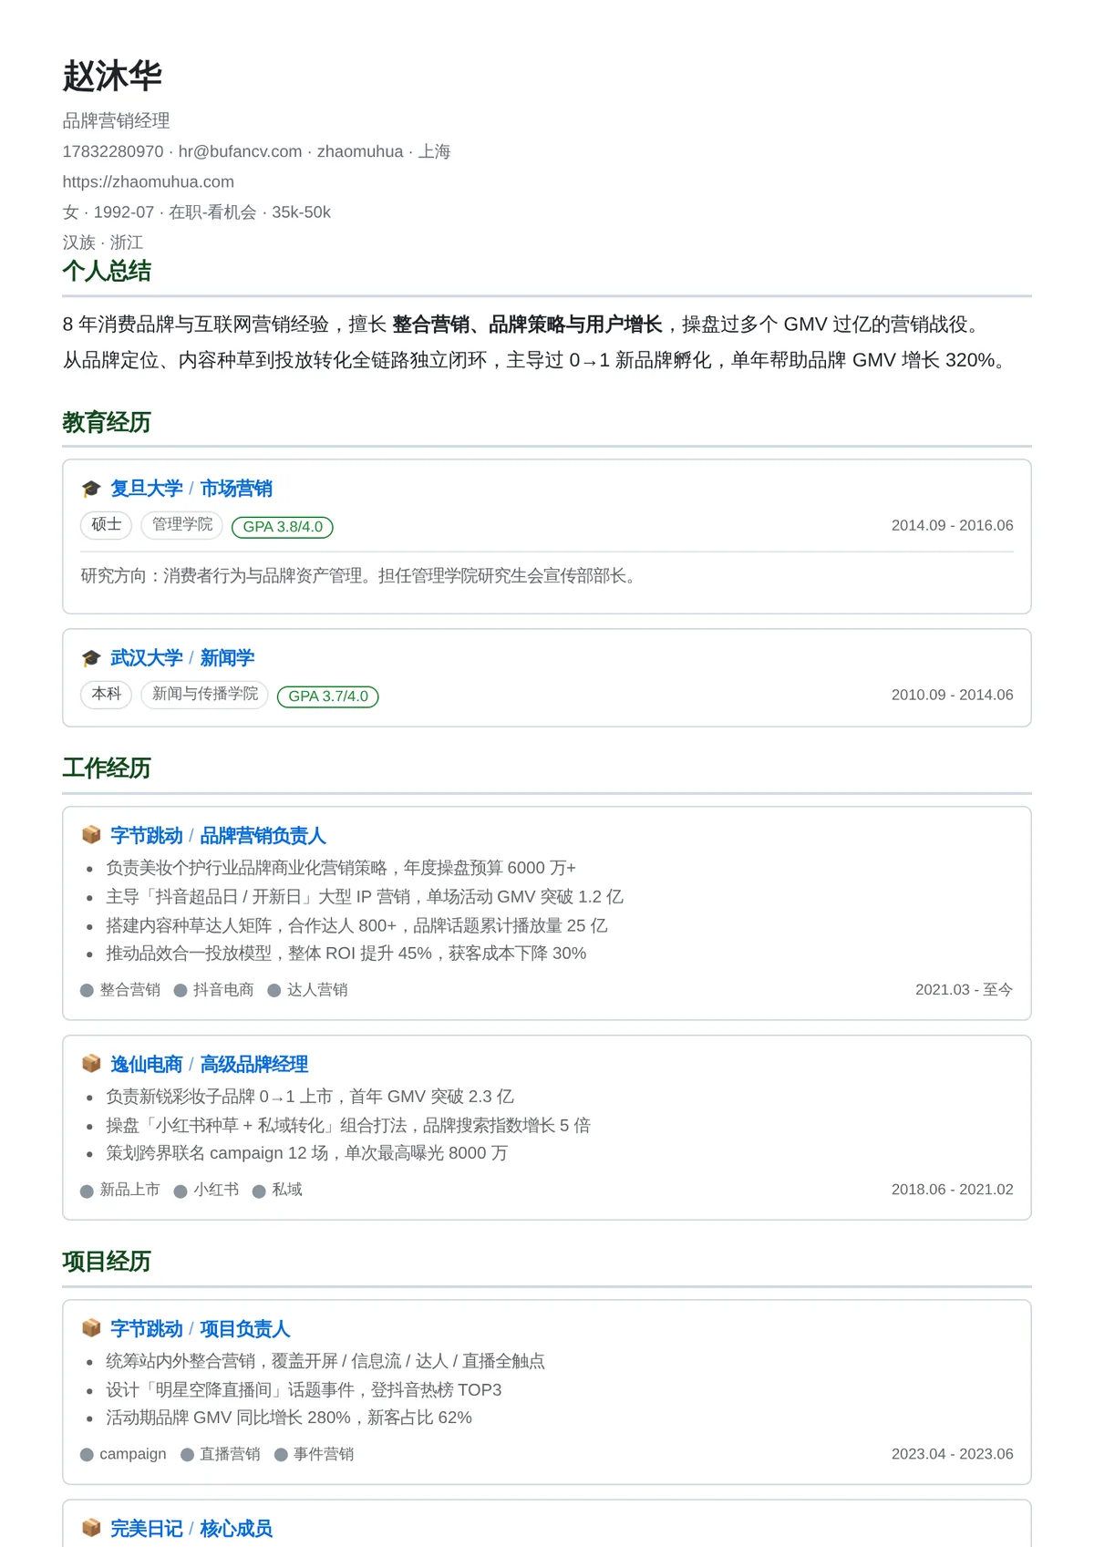
Task: Click the GPA 3.7/4.0 badge
Action: coord(328,696)
